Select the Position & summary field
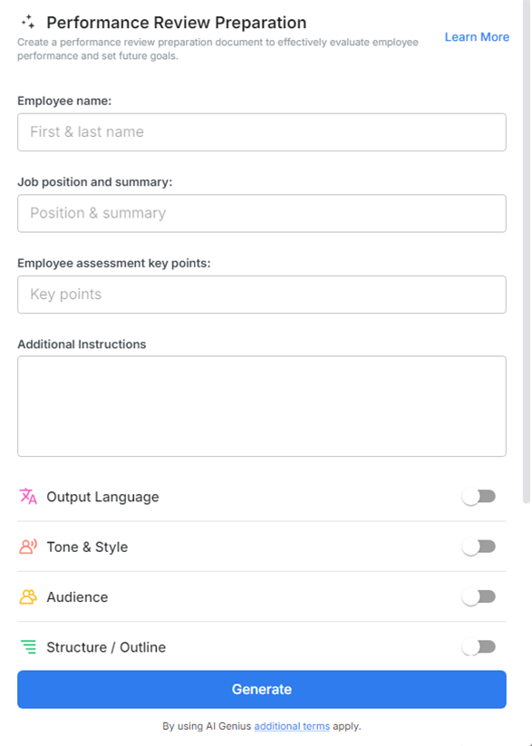The image size is (532, 746). pos(261,213)
